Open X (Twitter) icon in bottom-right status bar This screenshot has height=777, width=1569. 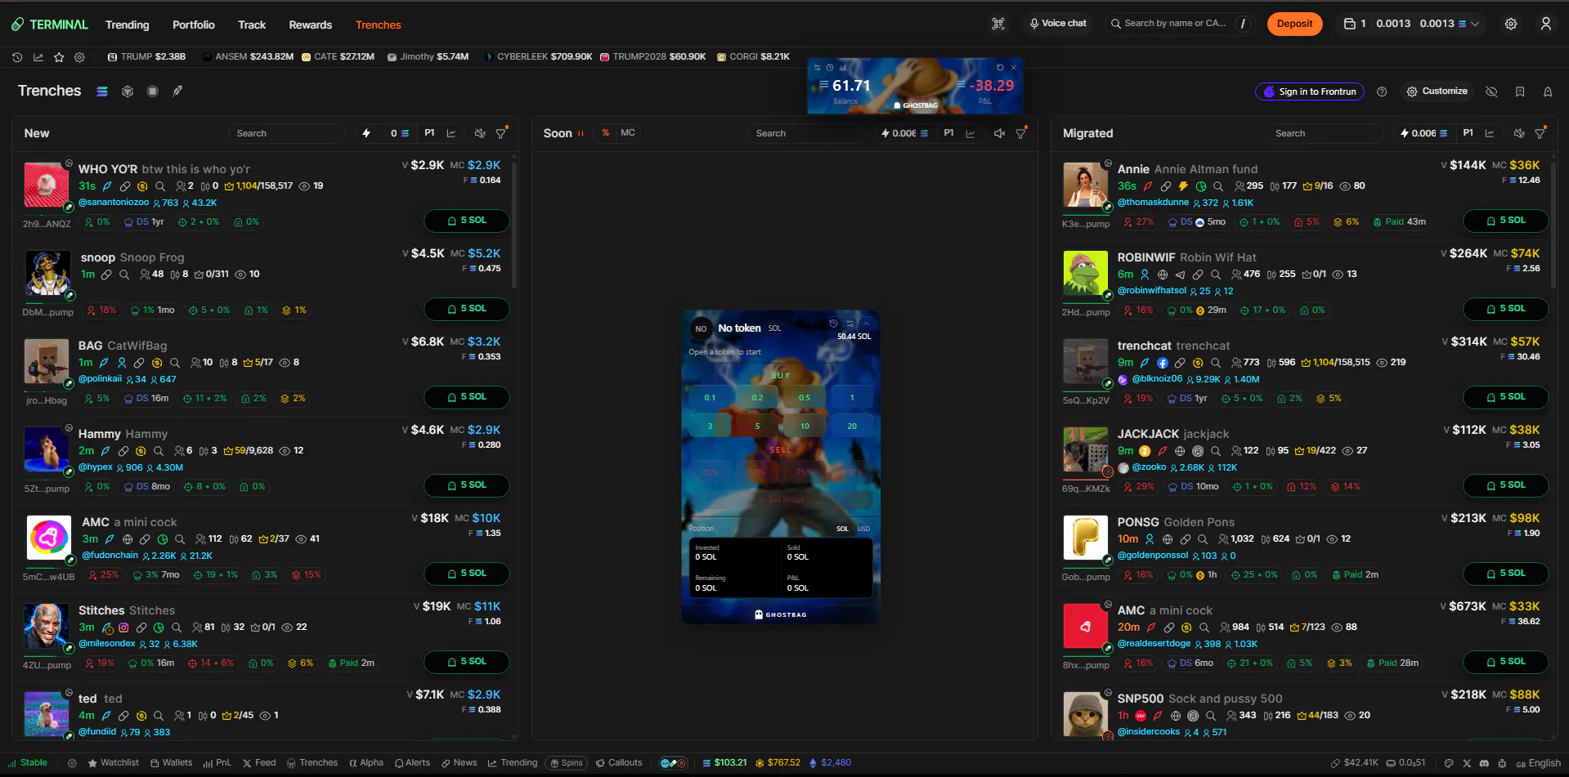click(x=1467, y=763)
